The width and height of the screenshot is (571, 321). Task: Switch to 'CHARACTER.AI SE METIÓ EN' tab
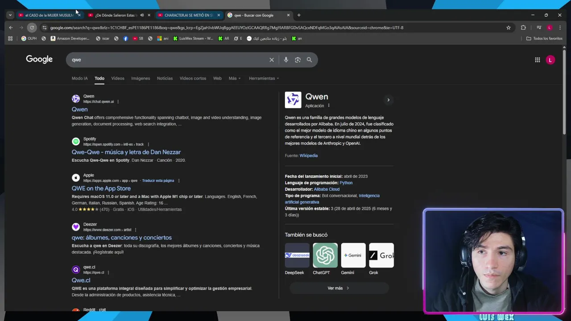[x=188, y=15]
